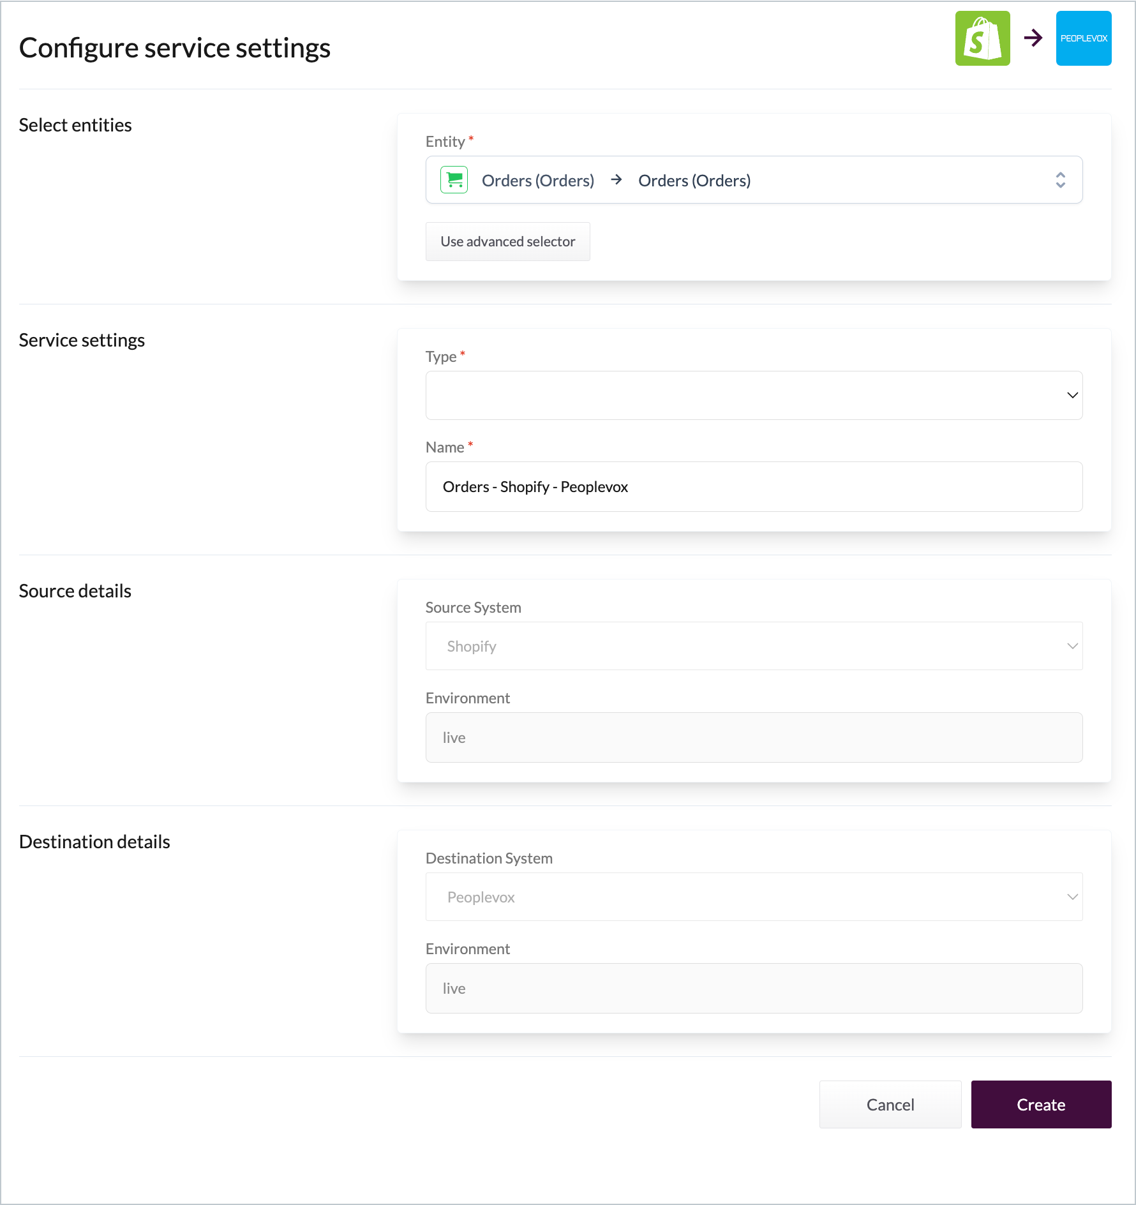This screenshot has height=1205, width=1136.
Task: Click the Destination System chevron arrow
Action: pyautogui.click(x=1072, y=897)
